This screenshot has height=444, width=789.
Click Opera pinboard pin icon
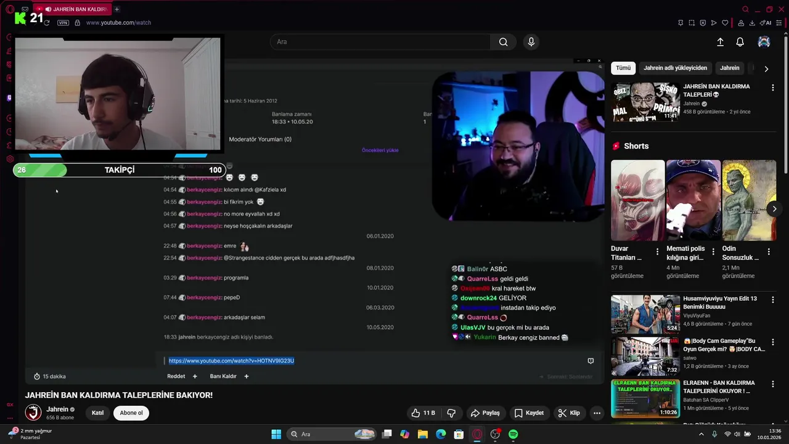680,23
